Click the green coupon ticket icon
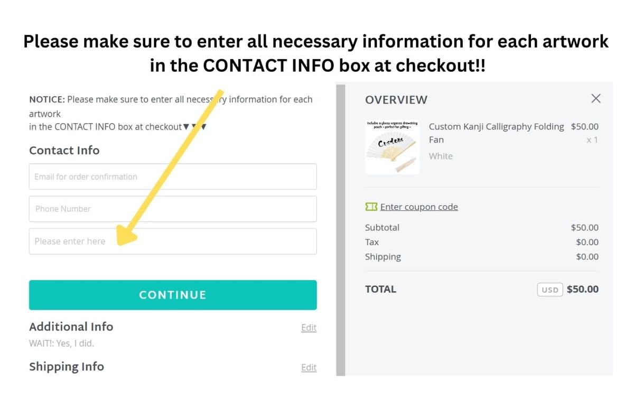Viewport: 634px width, 418px height. [371, 207]
